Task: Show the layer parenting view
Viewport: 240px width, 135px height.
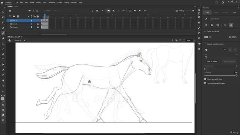Action: 33,11
